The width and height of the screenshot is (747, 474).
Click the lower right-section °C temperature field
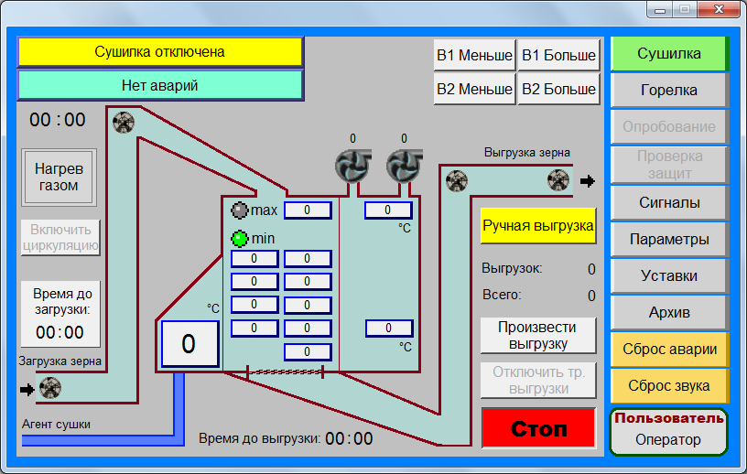pos(389,329)
